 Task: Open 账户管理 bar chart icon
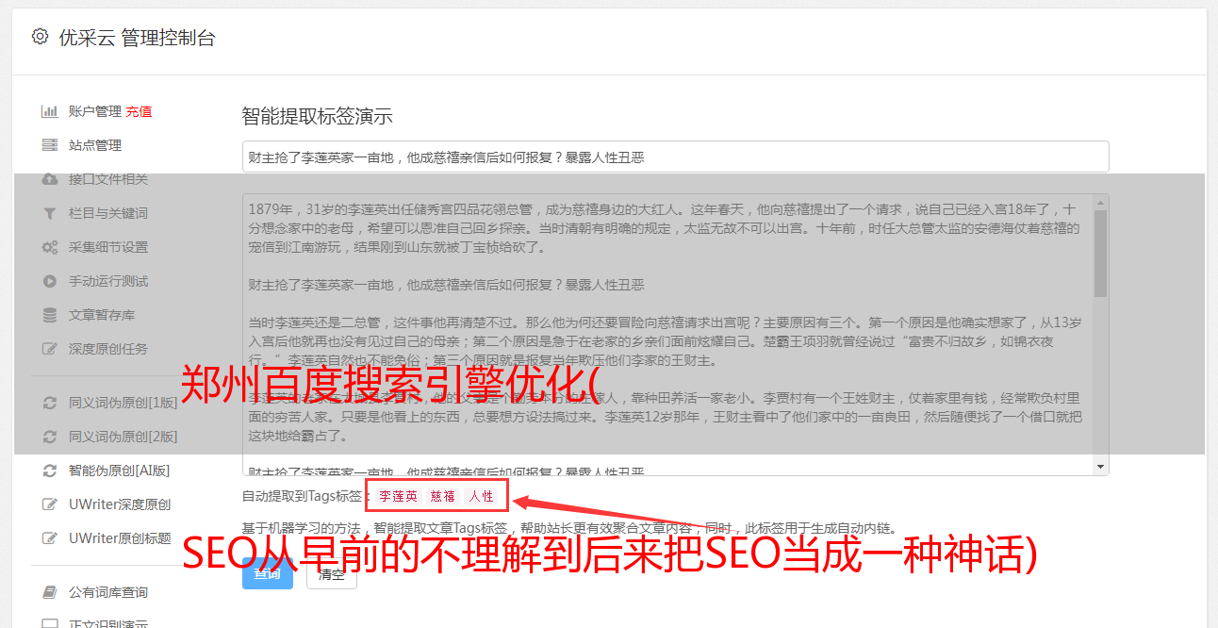[x=50, y=111]
